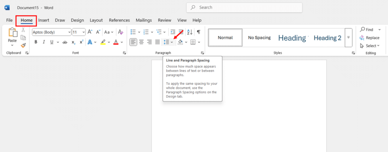The image size is (388, 152).
Task: Open the Select dropdown in Editing
Action: click(369, 46)
